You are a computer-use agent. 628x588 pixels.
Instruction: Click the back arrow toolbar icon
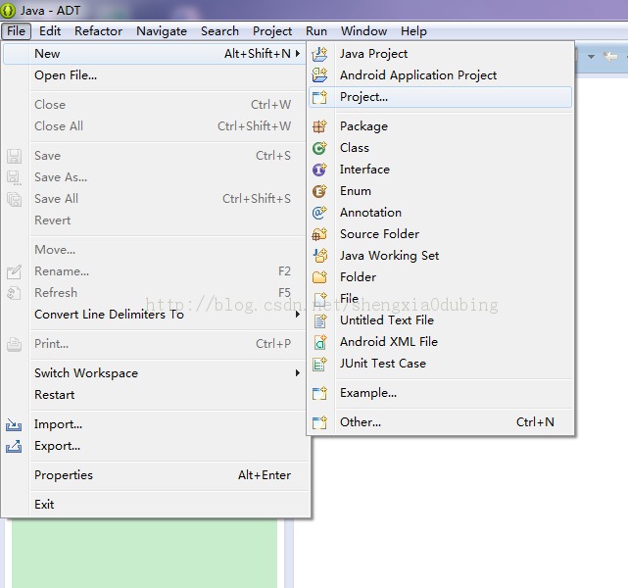coord(610,57)
